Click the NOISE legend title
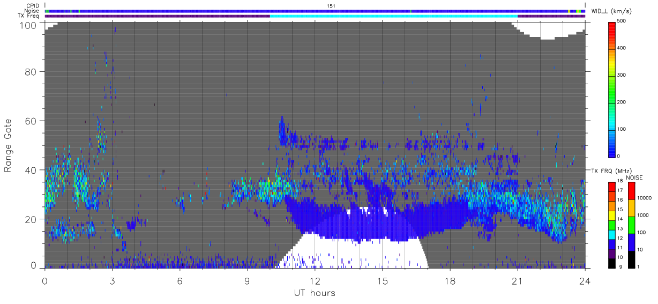Image resolution: width=658 pixels, height=304 pixels. click(634, 177)
